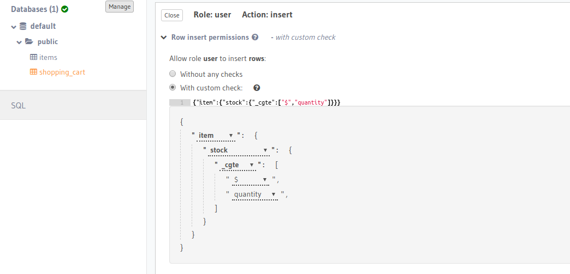Select the With custom check radio button

click(x=173, y=88)
